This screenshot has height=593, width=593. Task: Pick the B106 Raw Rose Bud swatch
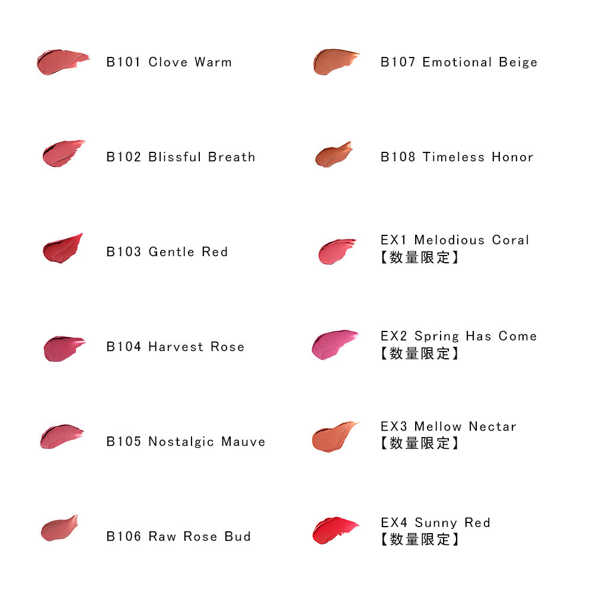click(59, 528)
